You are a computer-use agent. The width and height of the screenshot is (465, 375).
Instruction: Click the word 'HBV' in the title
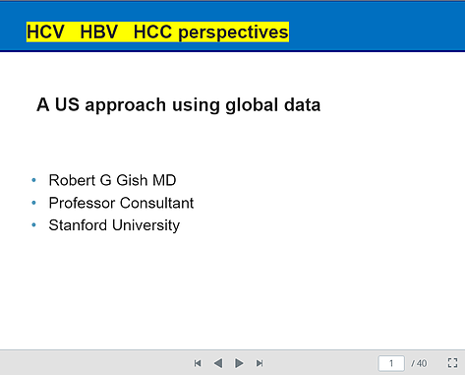tap(99, 32)
